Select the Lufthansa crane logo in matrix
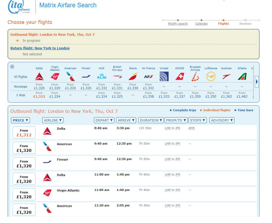This screenshot has width=272, height=223. pyautogui.click(x=211, y=77)
